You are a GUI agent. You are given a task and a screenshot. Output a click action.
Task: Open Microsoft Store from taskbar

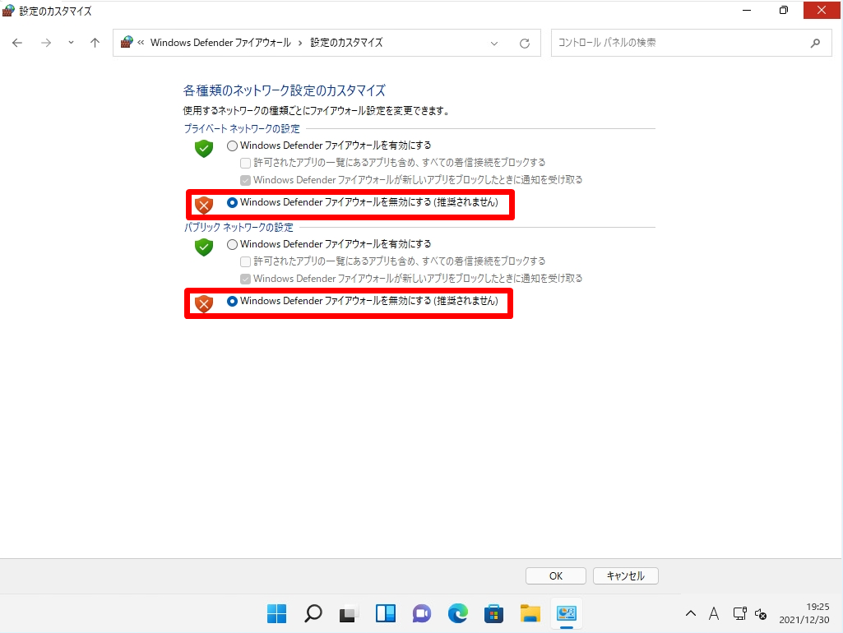[x=493, y=613]
